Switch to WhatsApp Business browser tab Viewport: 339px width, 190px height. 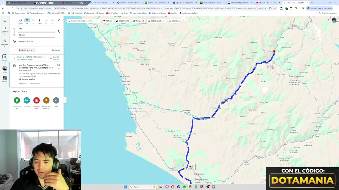pos(19,3)
